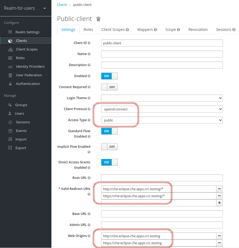Image resolution: width=239 pixels, height=248 pixels.
Task: Expand the Realm-for-users realm selector
Action: [25, 8]
